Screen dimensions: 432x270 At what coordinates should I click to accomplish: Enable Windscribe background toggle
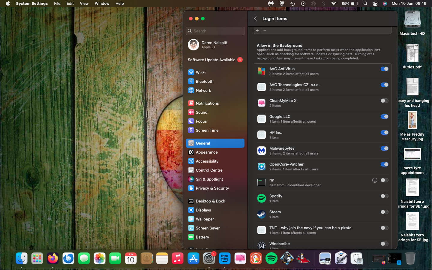pos(385,244)
